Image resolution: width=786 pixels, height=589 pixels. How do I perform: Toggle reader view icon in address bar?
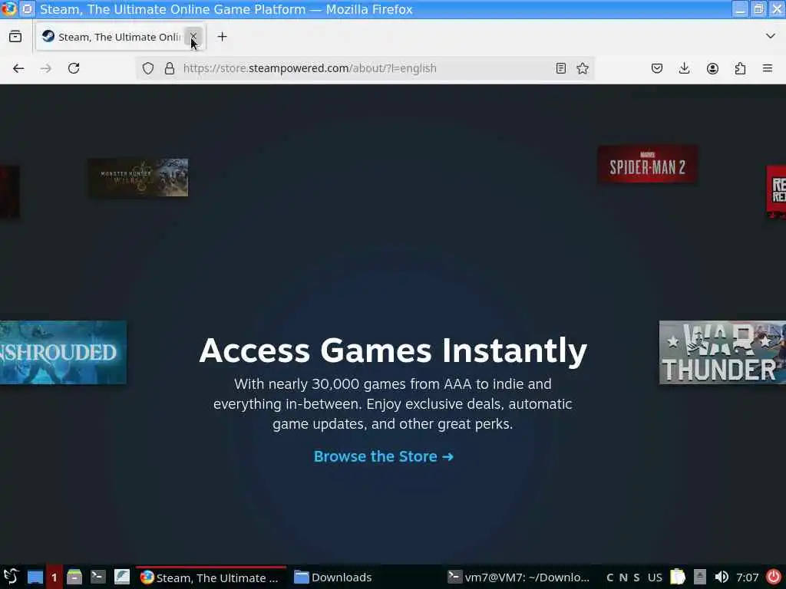point(561,68)
